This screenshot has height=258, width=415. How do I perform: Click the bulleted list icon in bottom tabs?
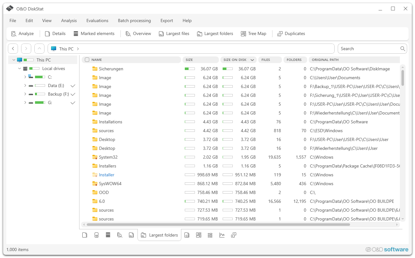(210, 235)
